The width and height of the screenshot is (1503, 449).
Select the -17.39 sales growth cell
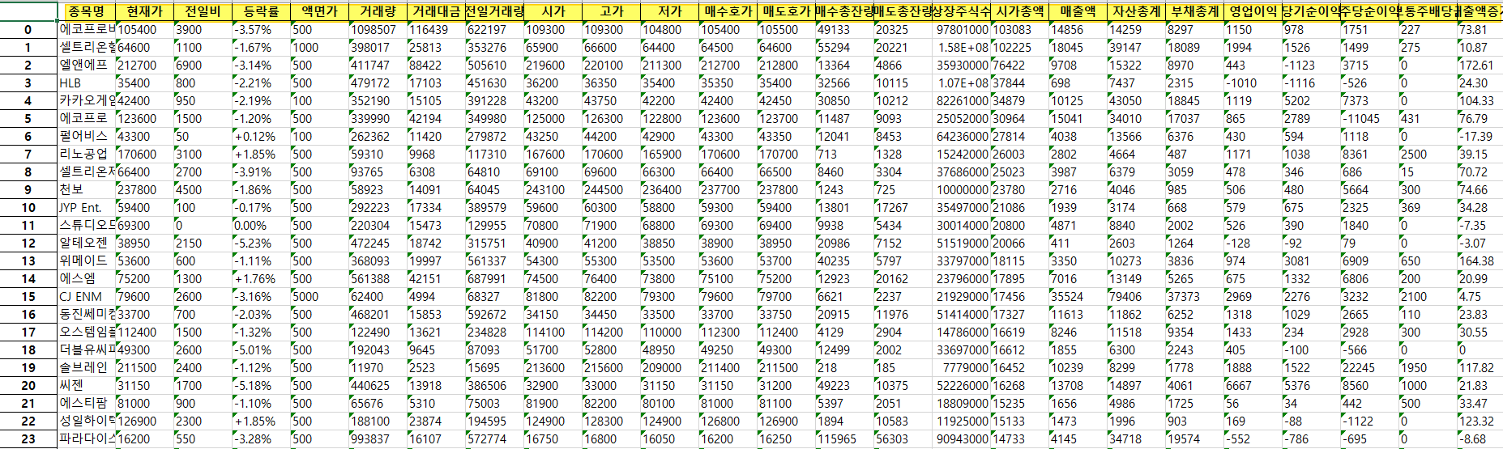click(x=1480, y=137)
